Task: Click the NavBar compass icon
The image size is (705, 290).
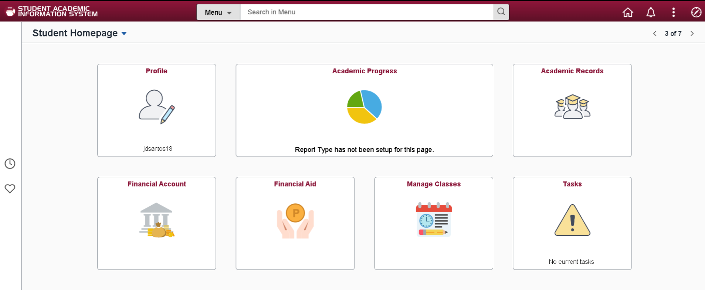Action: click(x=696, y=12)
